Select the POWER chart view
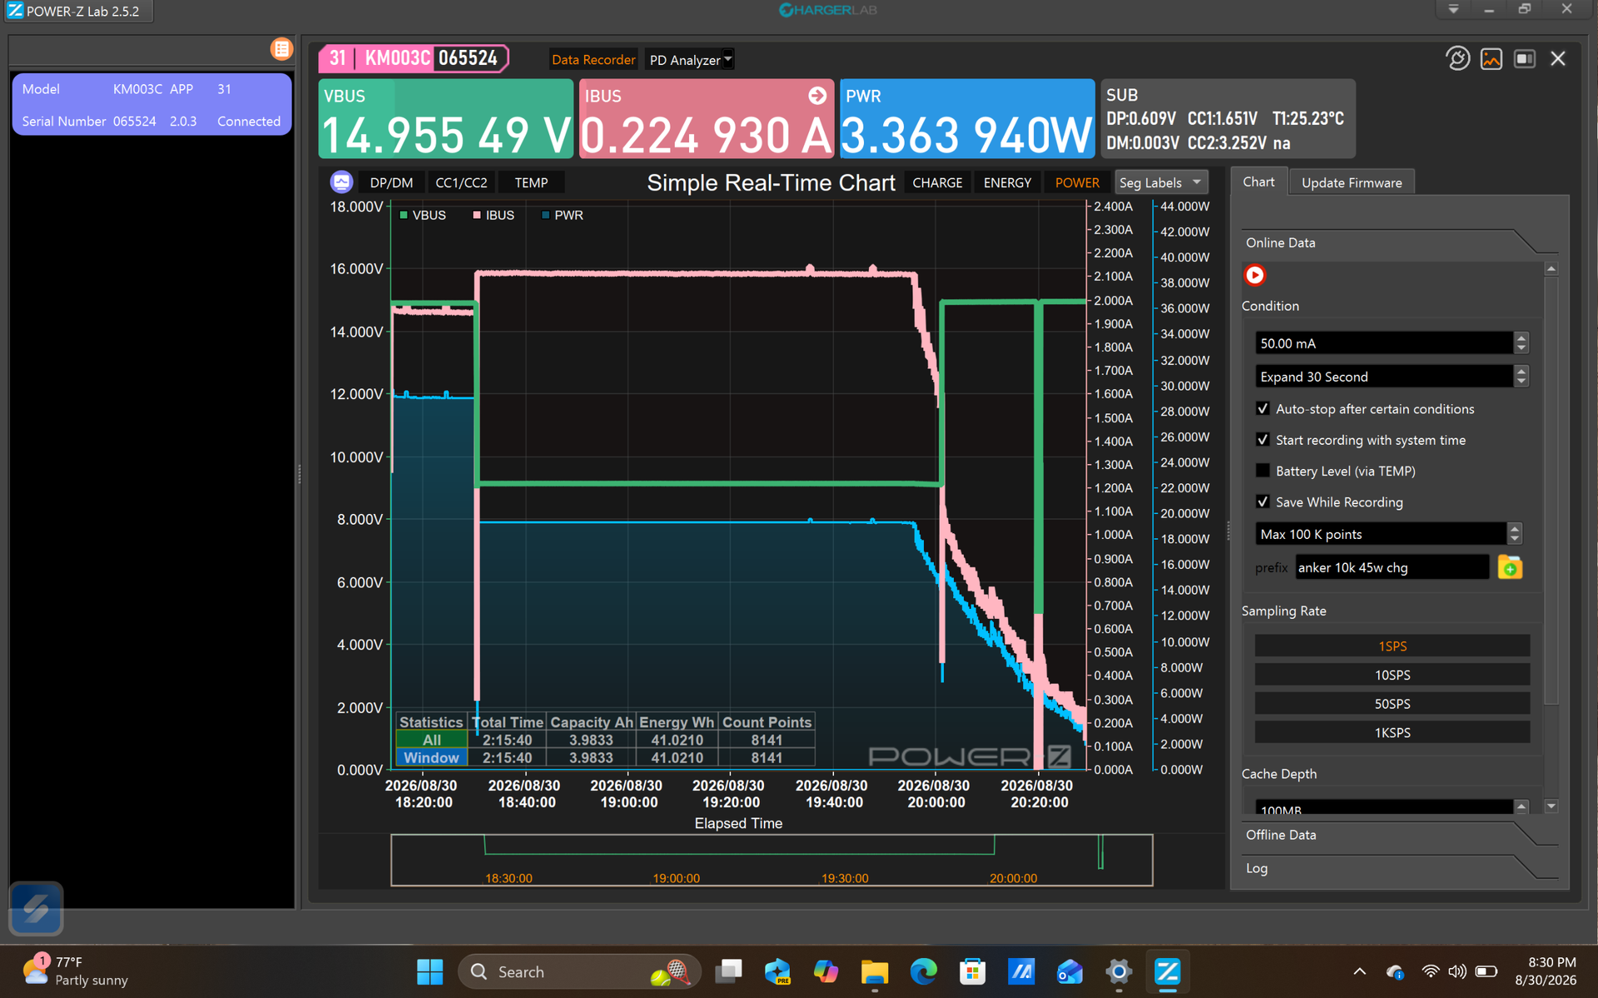 pyautogui.click(x=1077, y=182)
